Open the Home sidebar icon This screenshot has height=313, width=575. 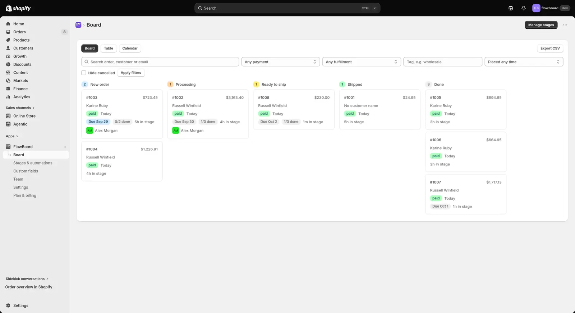coord(8,24)
